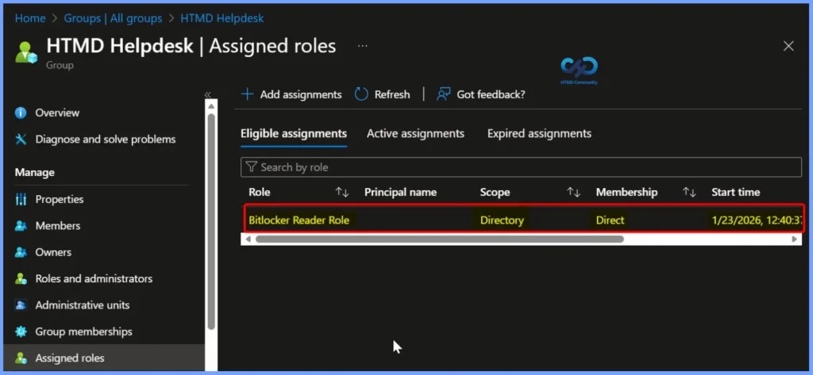The image size is (813, 375).
Task: Open Groups | All groups breadcrumb
Action: click(x=113, y=18)
